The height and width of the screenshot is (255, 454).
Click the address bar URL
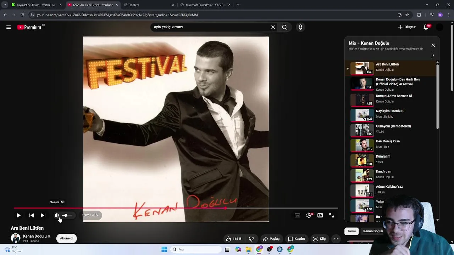[117, 15]
